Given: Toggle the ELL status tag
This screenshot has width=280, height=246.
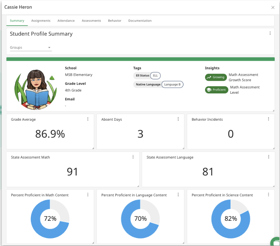Looking at the screenshot, I should click(x=155, y=75).
